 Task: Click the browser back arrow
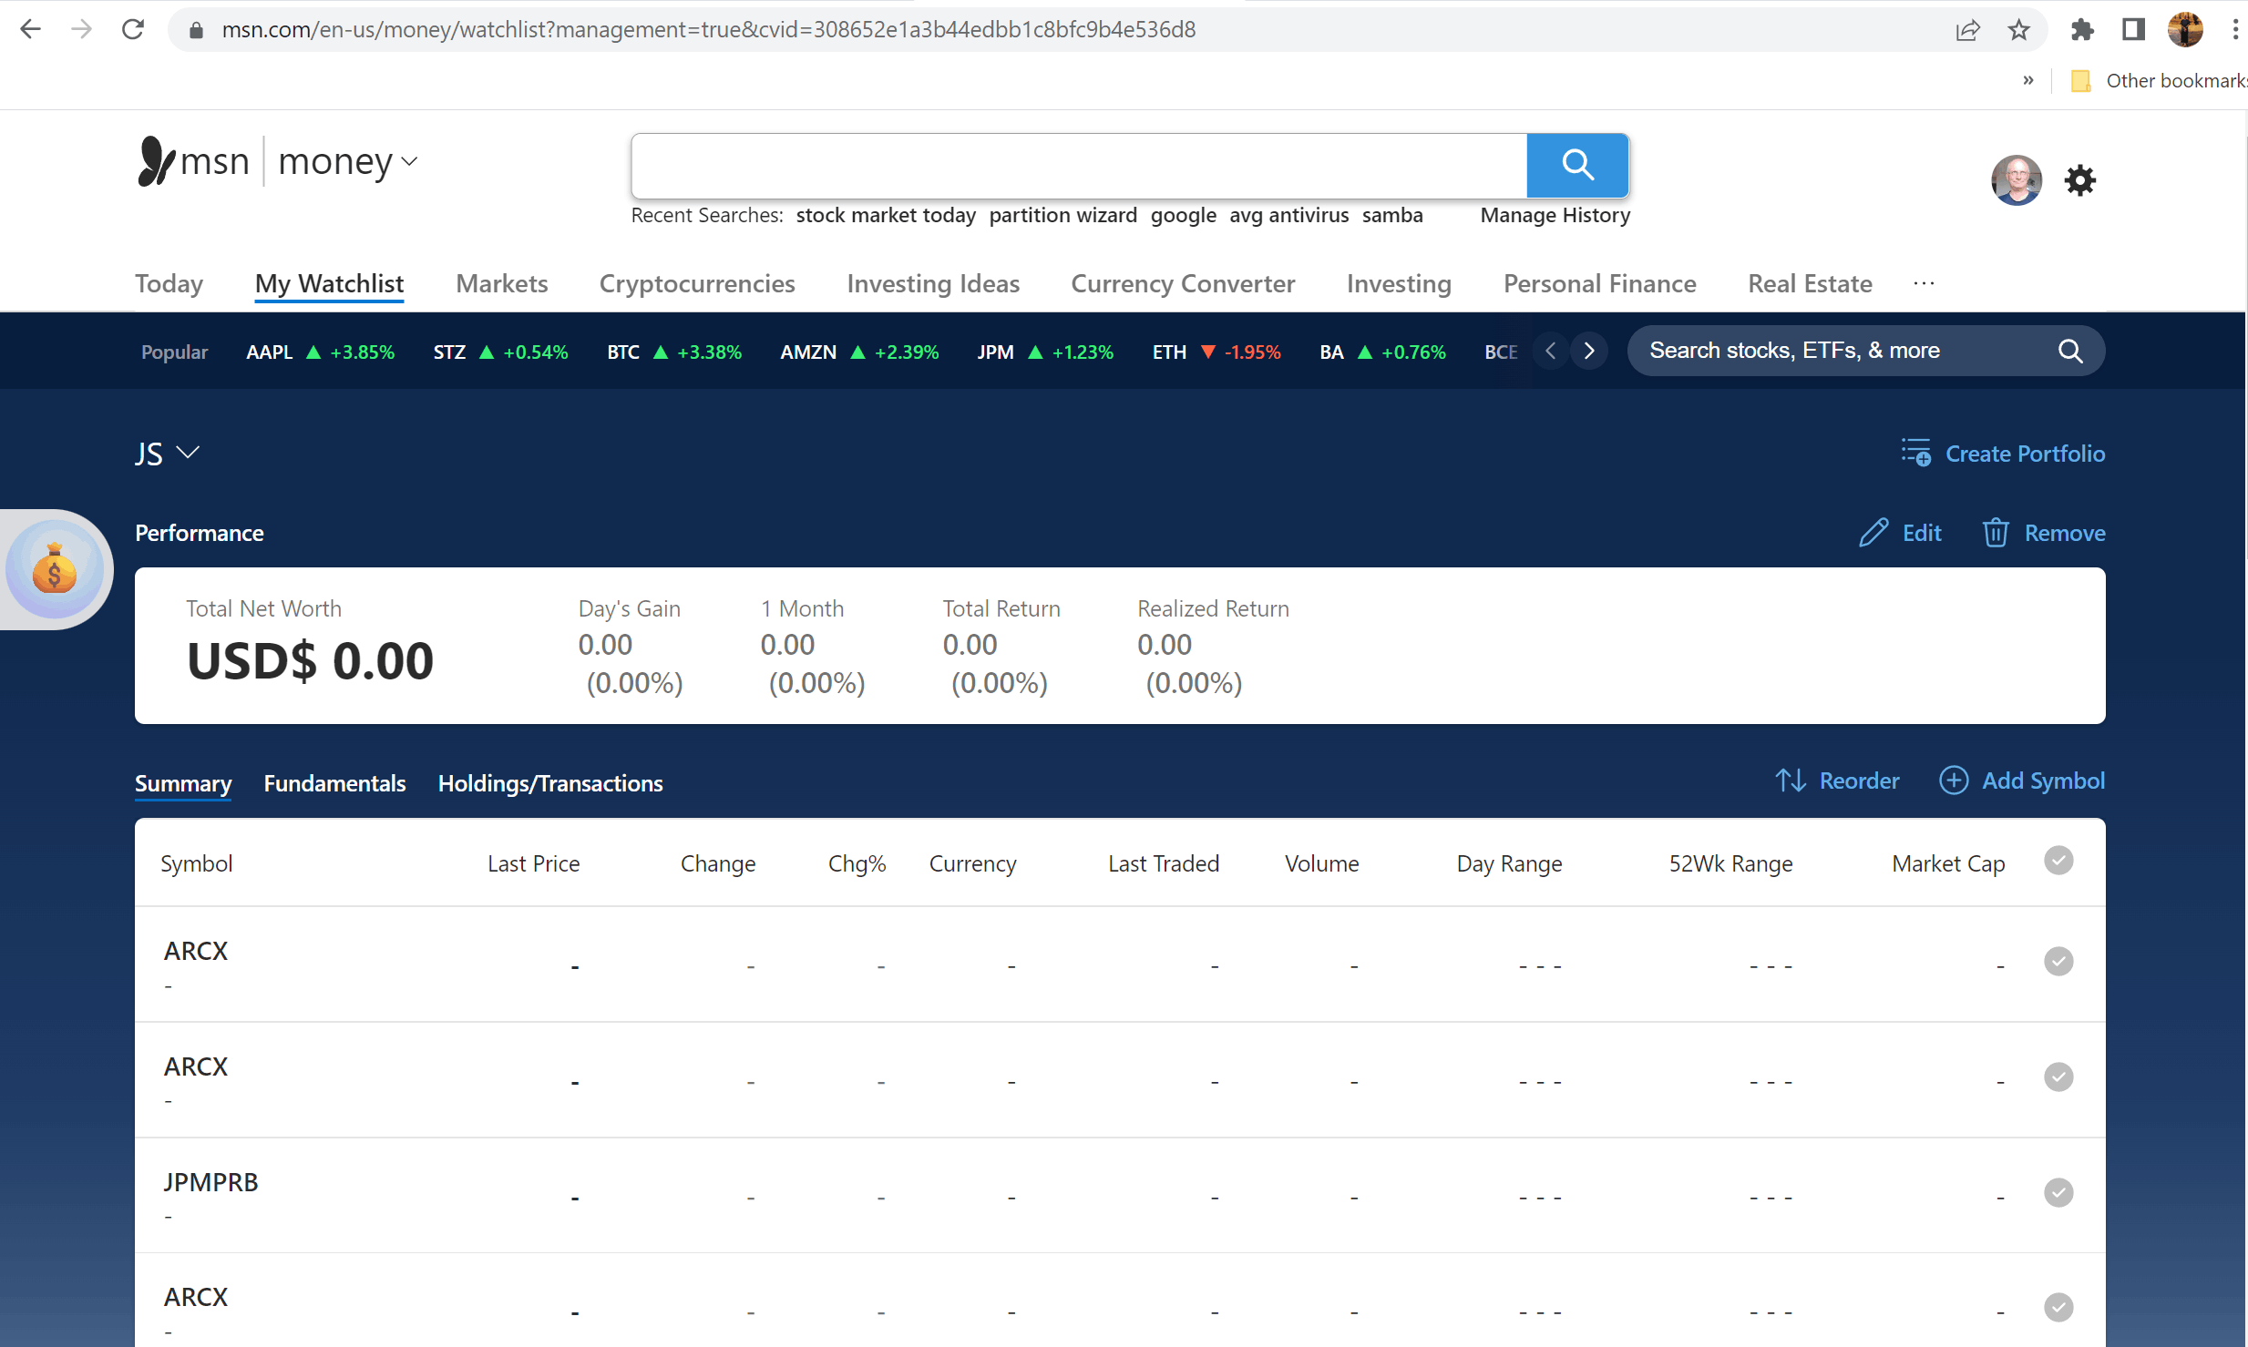pyautogui.click(x=30, y=29)
